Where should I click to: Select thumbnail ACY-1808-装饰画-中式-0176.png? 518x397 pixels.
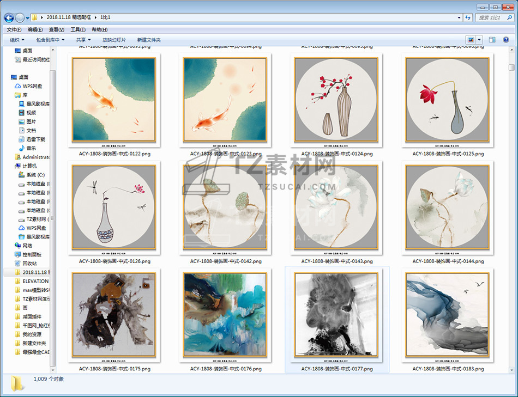tap(226, 316)
